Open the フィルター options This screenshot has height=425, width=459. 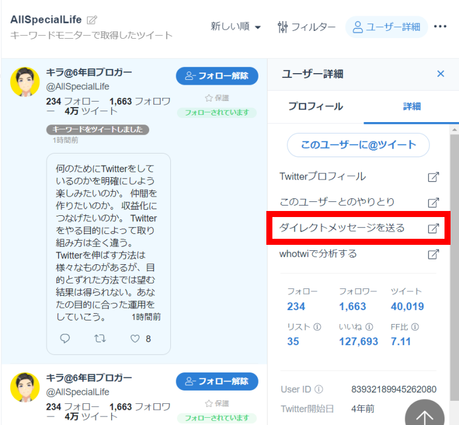coord(306,27)
